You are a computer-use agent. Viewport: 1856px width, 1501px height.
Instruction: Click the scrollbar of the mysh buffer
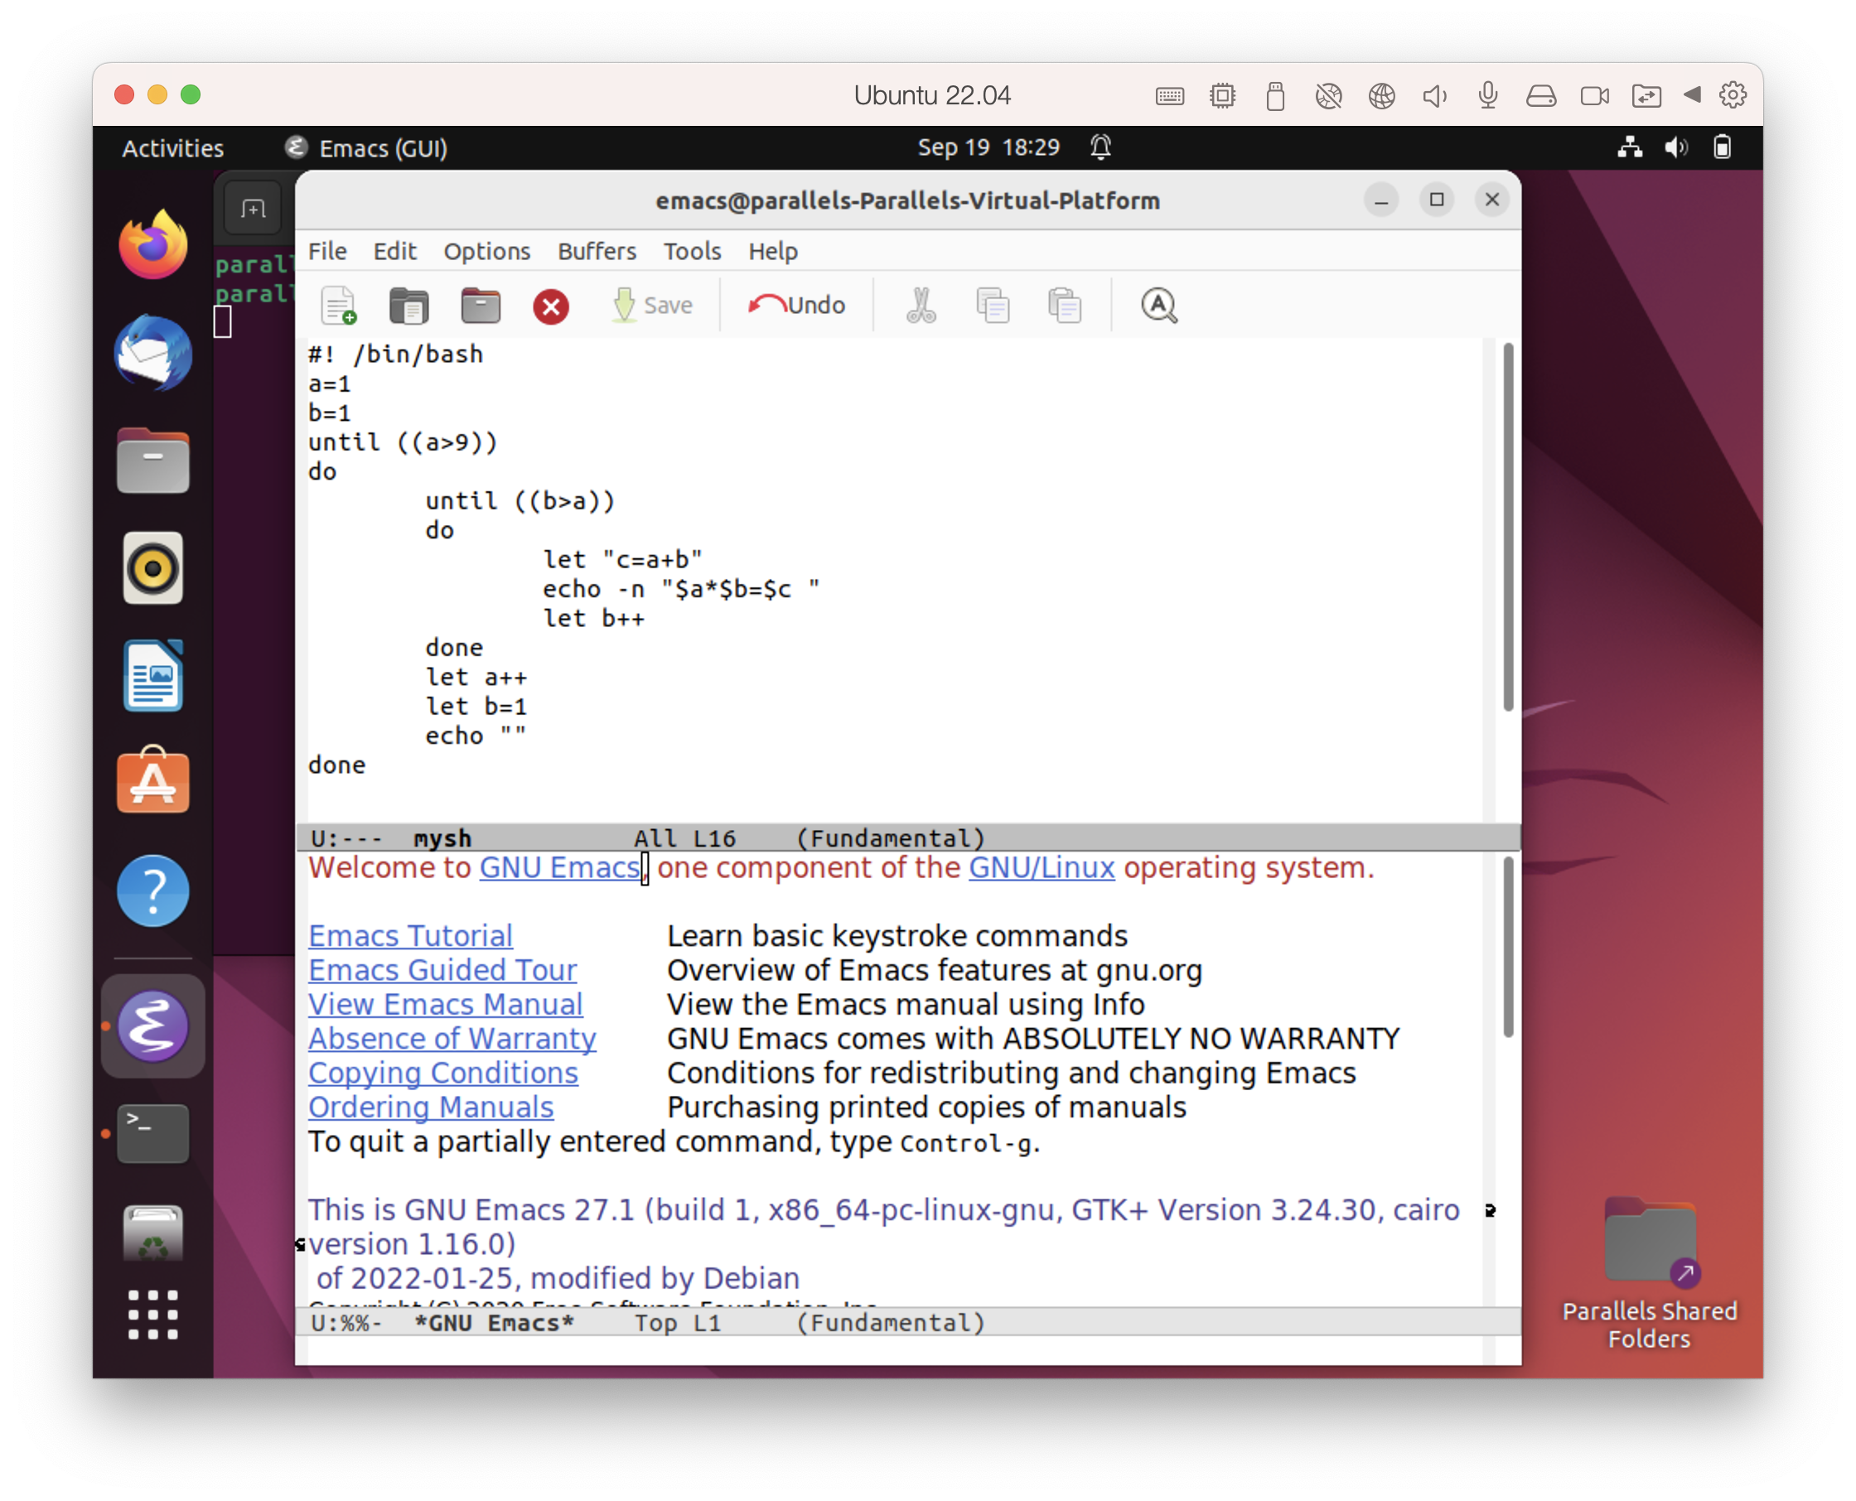coord(1507,527)
